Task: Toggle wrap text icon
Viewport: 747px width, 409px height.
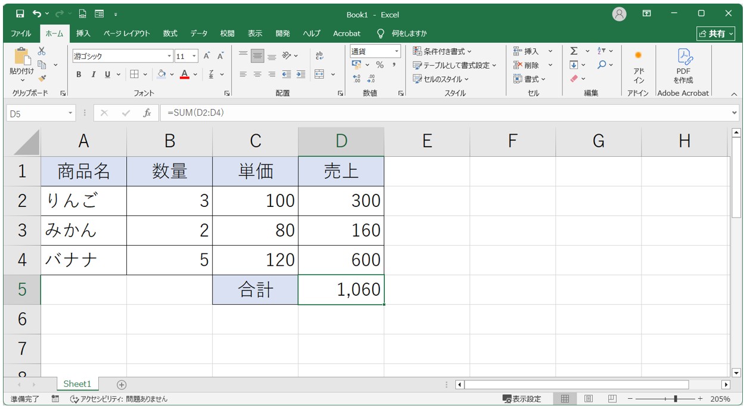Action: pos(319,56)
